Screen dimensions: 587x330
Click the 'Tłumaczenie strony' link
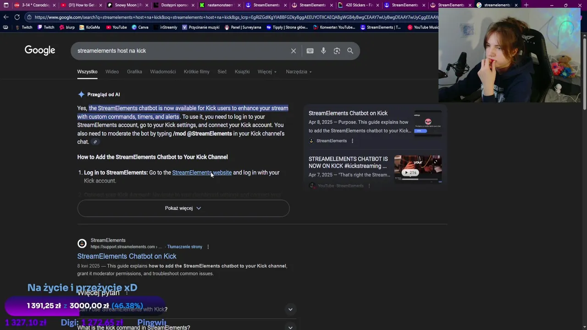[x=184, y=247]
